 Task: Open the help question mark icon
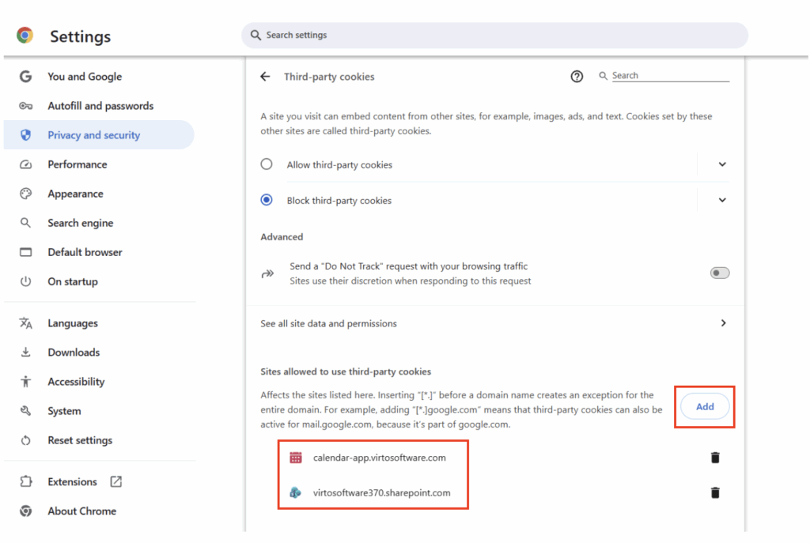pyautogui.click(x=577, y=77)
